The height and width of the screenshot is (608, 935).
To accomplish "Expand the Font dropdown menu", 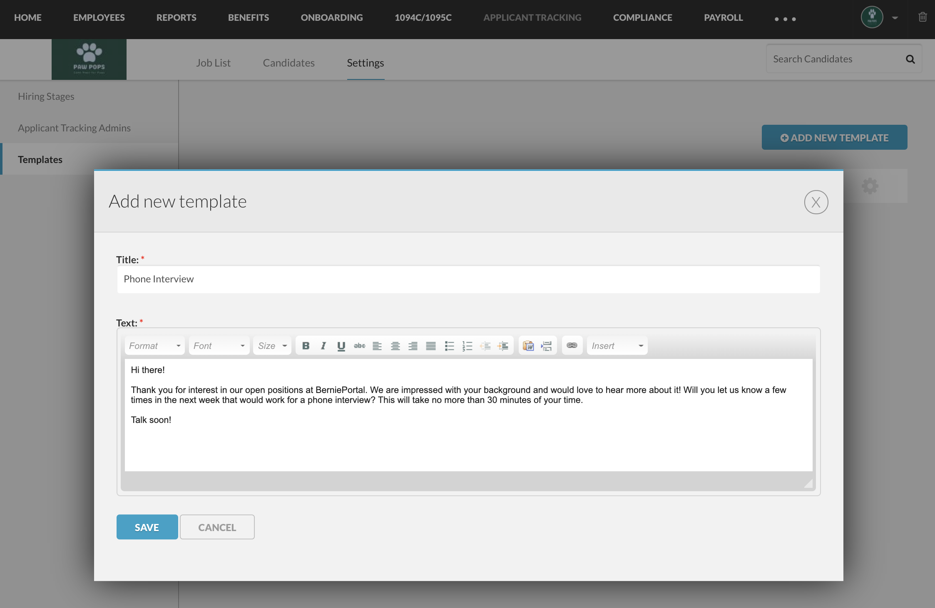I will (x=216, y=346).
